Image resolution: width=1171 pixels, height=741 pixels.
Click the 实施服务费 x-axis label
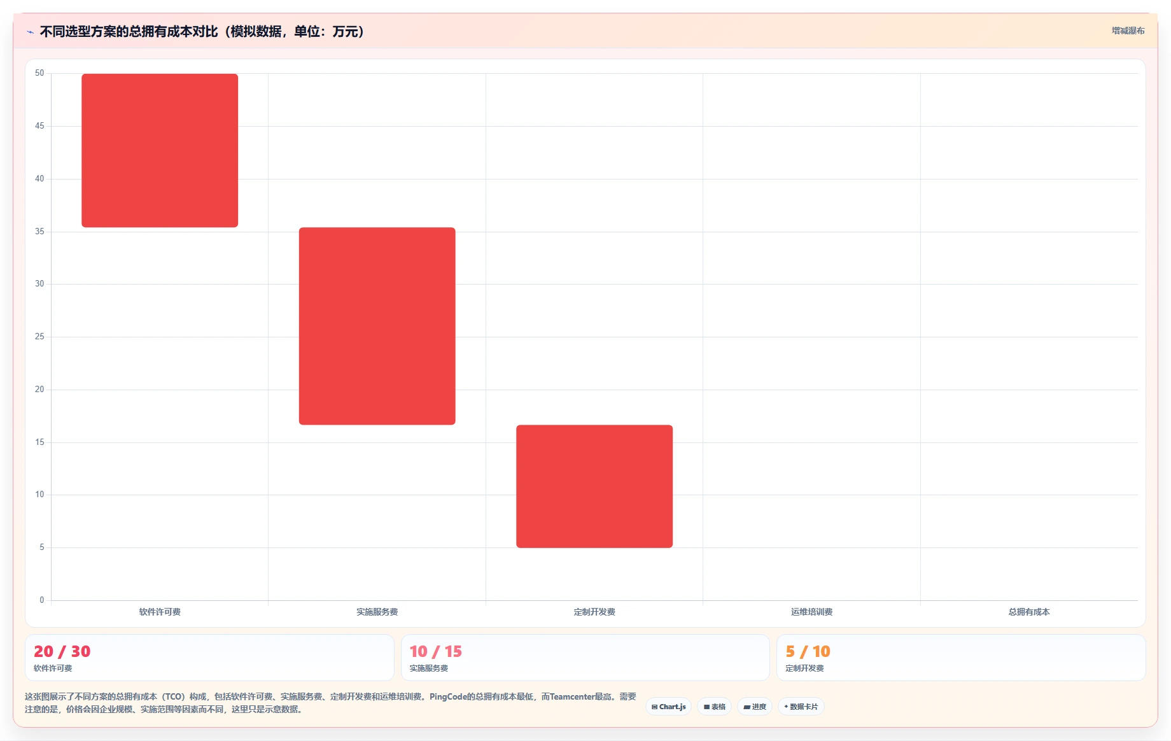click(x=377, y=612)
